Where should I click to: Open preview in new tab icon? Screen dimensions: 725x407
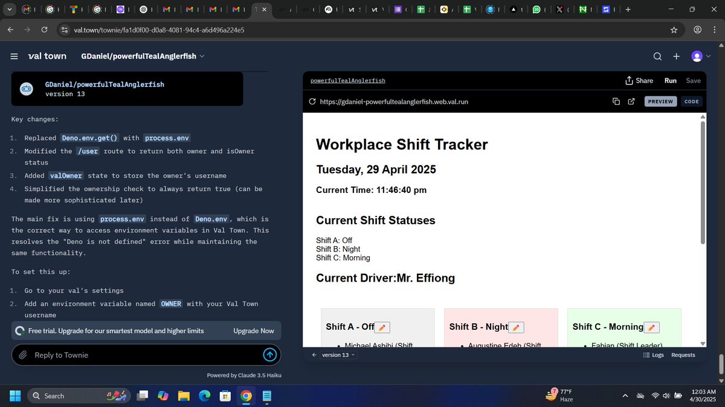(631, 101)
